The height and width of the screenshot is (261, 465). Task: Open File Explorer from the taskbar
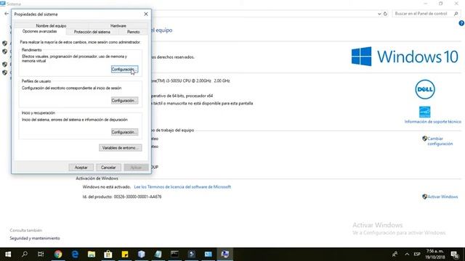click(92, 254)
